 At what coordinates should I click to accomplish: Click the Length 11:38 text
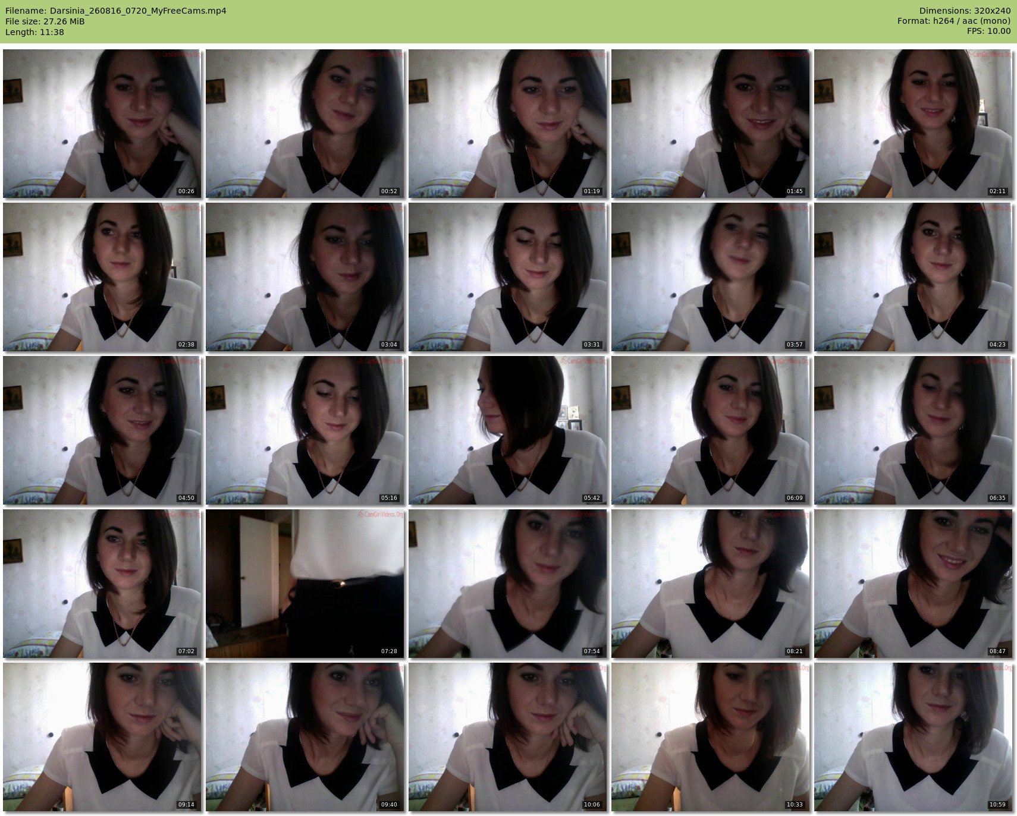coord(34,32)
